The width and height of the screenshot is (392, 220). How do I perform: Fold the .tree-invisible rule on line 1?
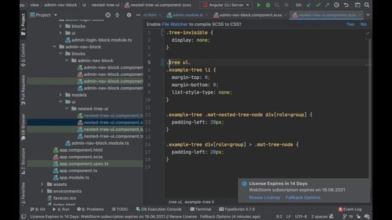[163, 32]
